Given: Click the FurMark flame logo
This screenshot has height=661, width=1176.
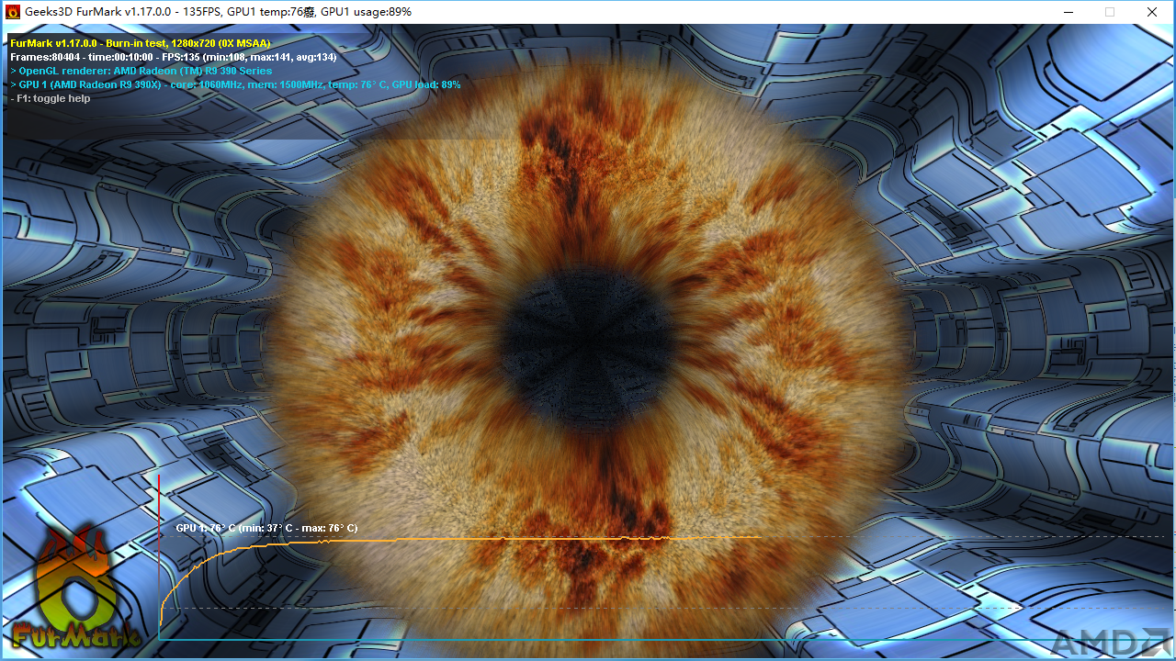Looking at the screenshot, I should [77, 586].
